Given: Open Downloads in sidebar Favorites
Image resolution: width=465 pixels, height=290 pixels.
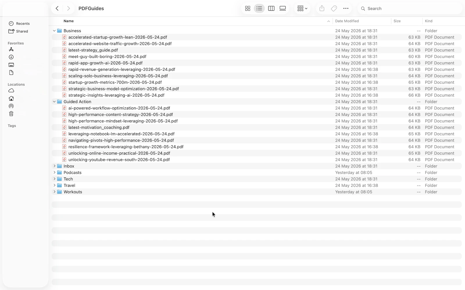Looking at the screenshot, I should coord(11,57).
